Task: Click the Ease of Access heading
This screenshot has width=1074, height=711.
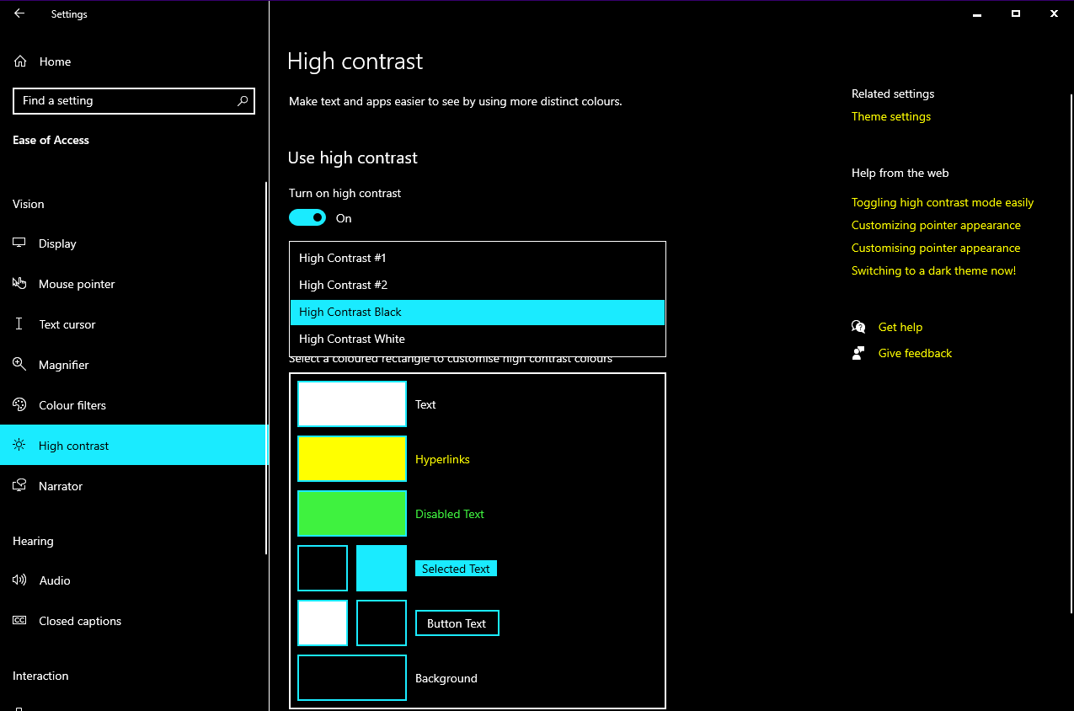Action: point(51,140)
